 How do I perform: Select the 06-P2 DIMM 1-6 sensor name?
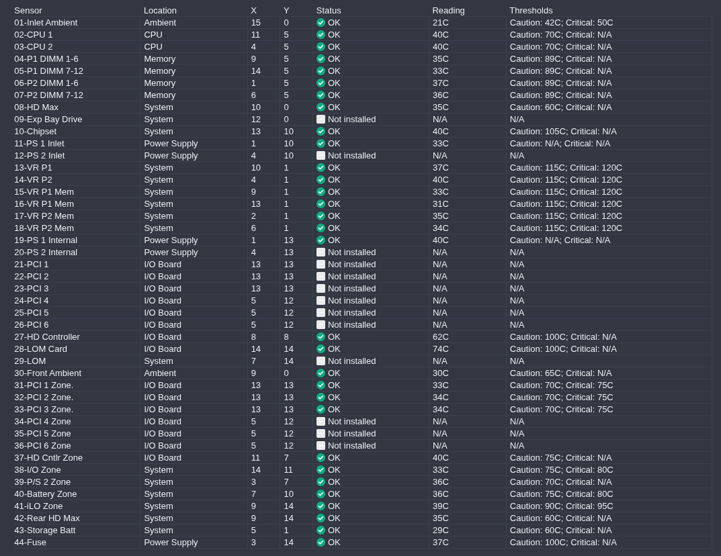coord(46,83)
